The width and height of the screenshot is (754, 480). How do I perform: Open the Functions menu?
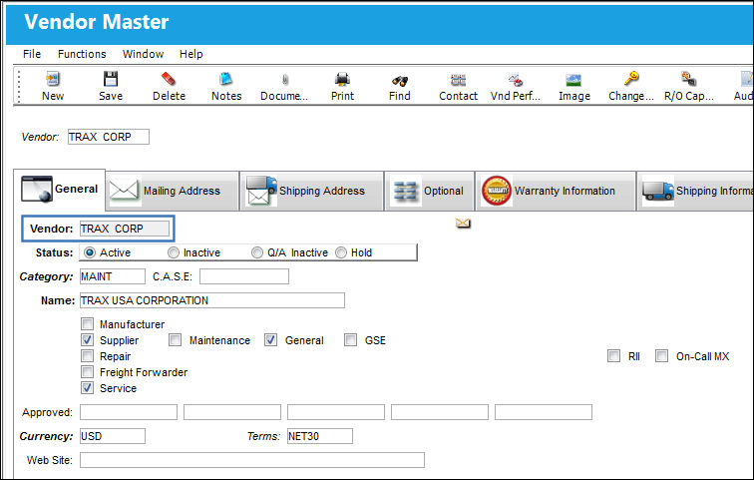tap(82, 54)
